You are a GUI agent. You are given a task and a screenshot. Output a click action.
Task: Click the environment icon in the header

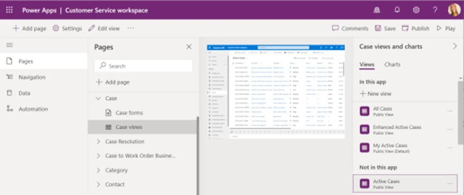click(377, 10)
